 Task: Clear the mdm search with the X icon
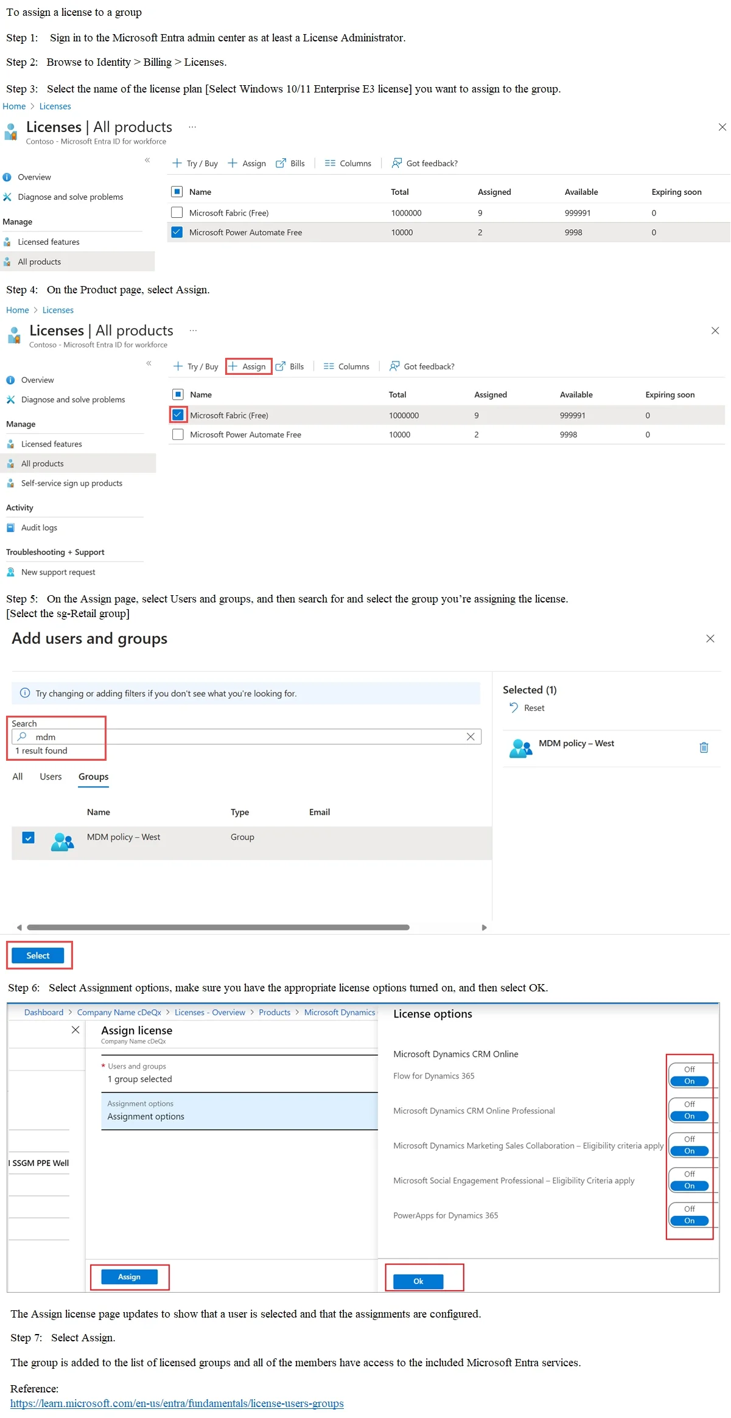tap(470, 736)
